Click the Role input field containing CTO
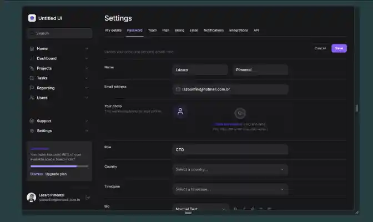This screenshot has width=373, height=222. (230, 149)
